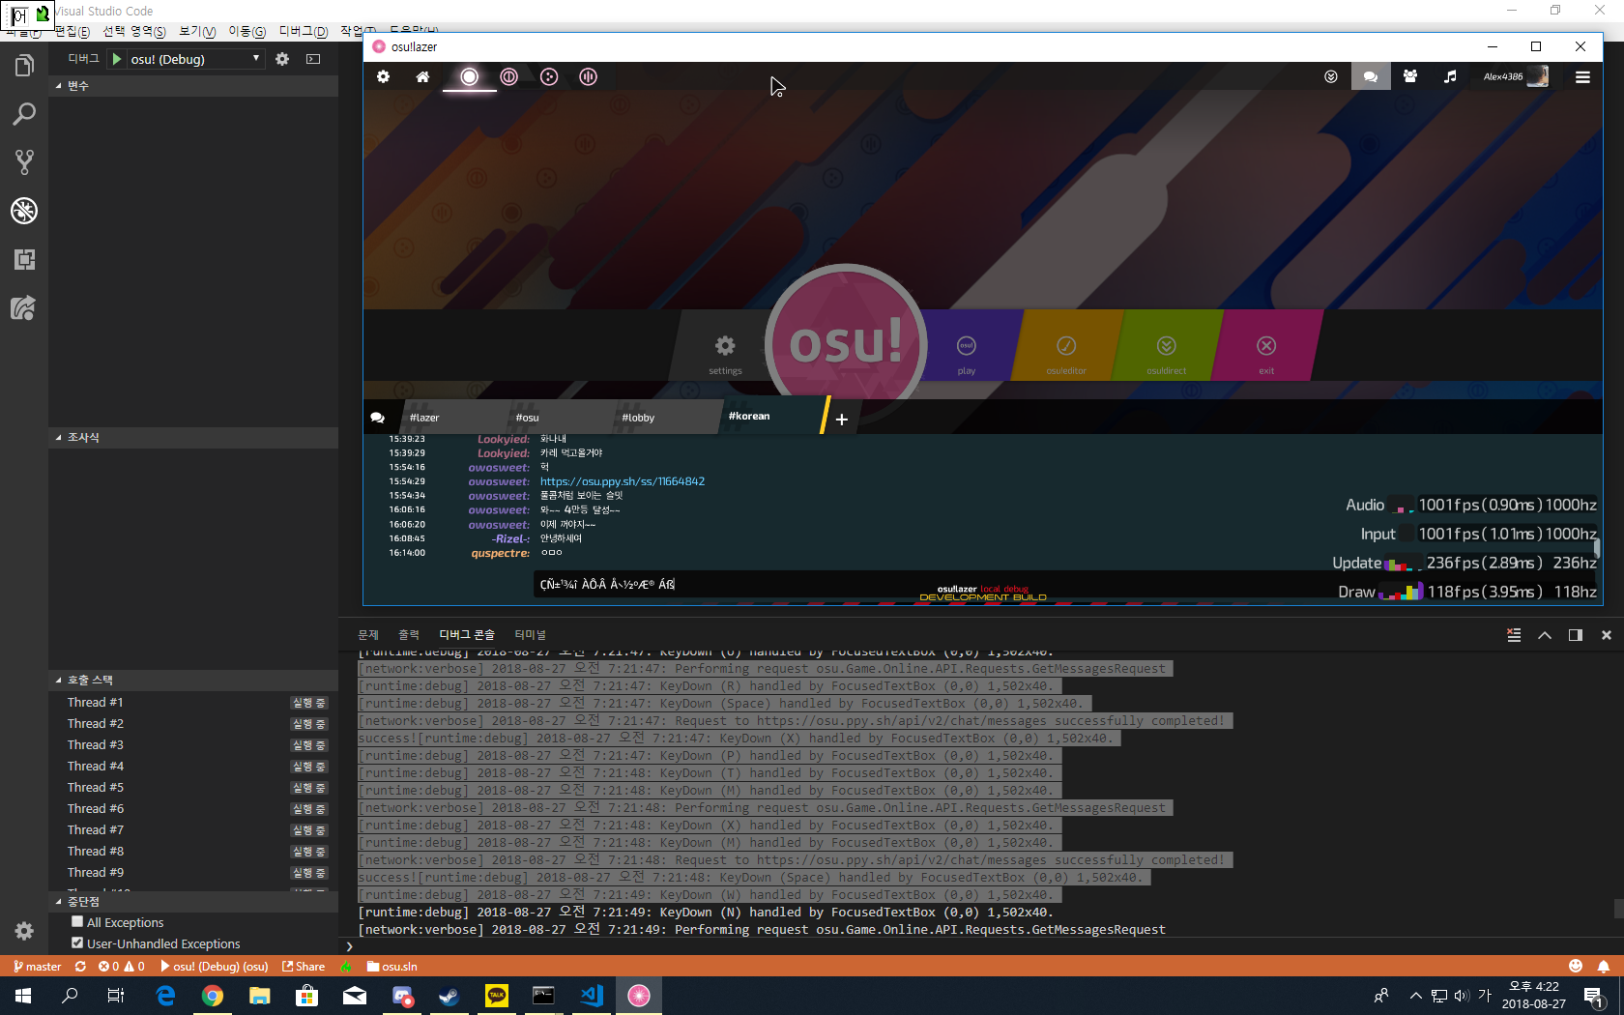Maximize the bottom panel with chevron
The height and width of the screenshot is (1015, 1624).
[1545, 635]
